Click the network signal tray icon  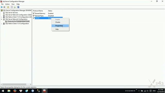point(145,91)
